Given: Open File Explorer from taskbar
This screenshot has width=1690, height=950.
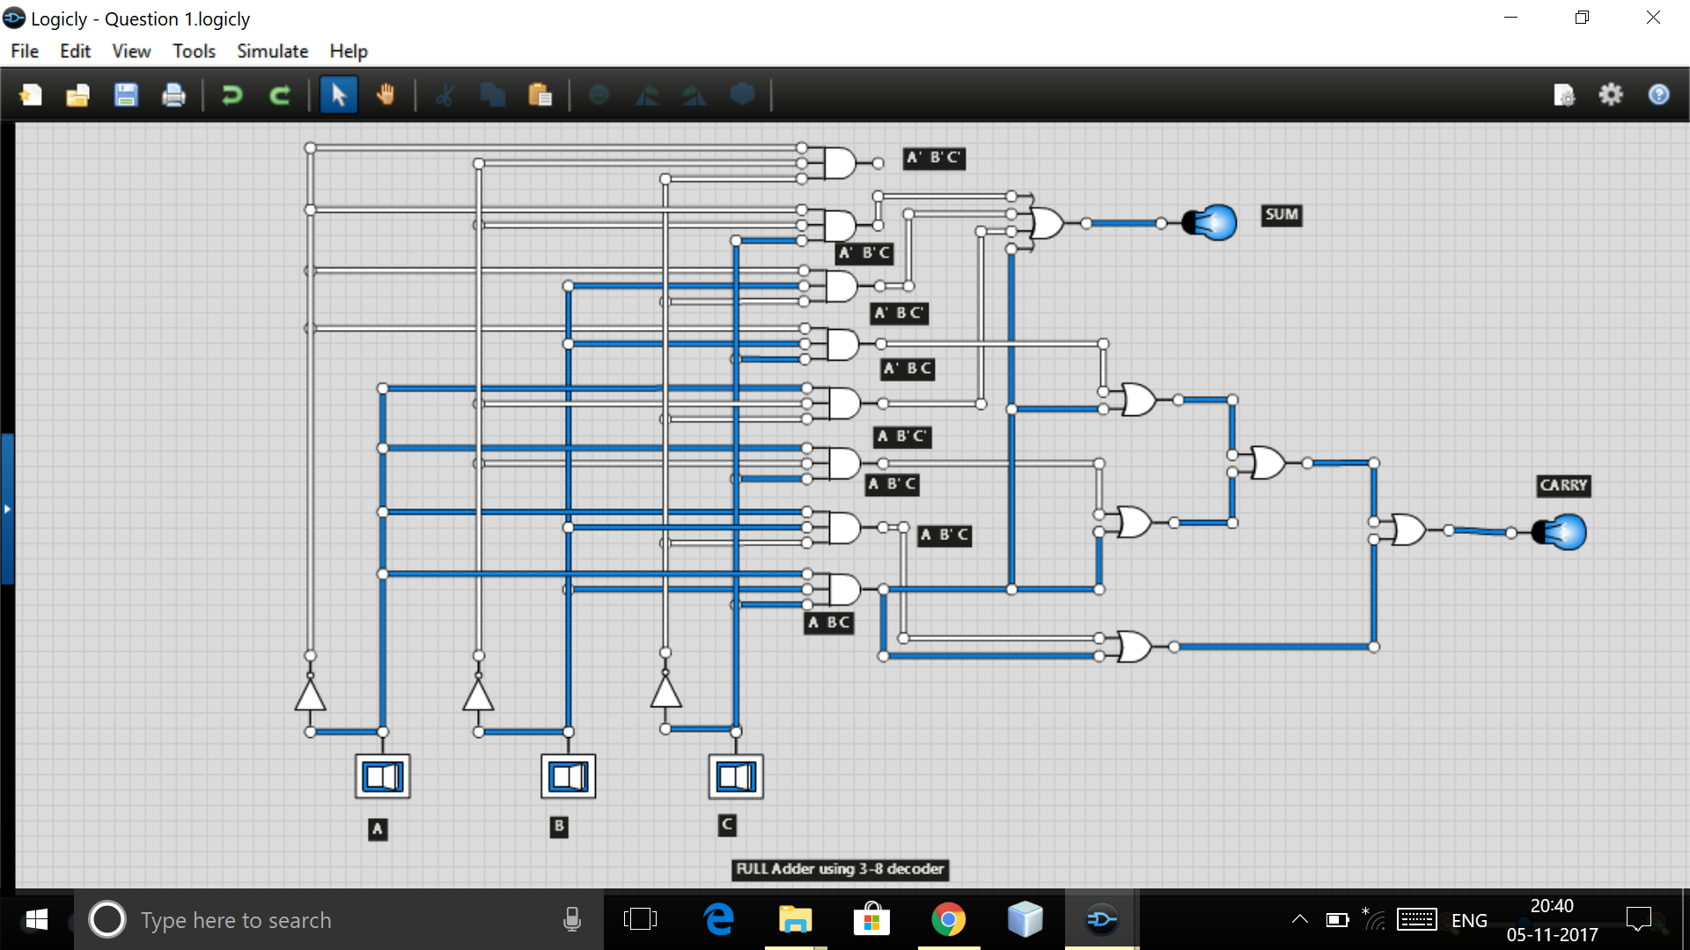Looking at the screenshot, I should coord(795,920).
